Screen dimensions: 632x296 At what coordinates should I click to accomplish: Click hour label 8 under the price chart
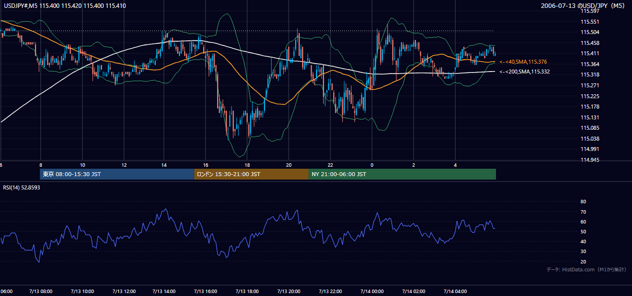pos(41,165)
